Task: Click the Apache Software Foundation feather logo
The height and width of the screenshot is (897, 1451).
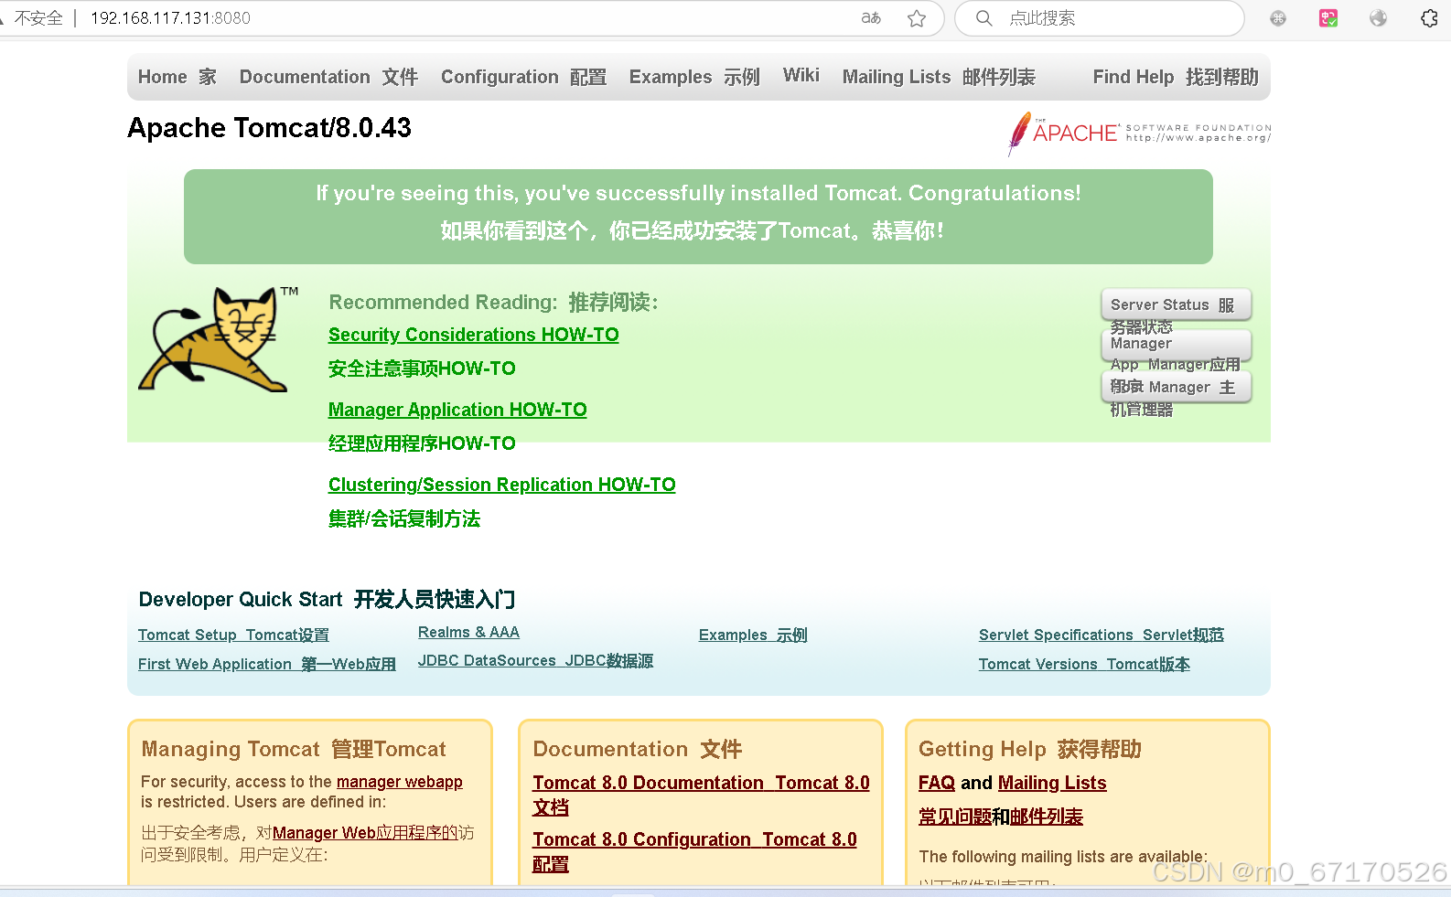Action: [x=1139, y=133]
